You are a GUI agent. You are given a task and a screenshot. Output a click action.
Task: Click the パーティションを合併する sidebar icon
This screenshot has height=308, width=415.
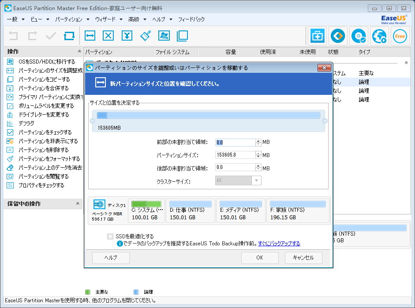[x=10, y=88]
